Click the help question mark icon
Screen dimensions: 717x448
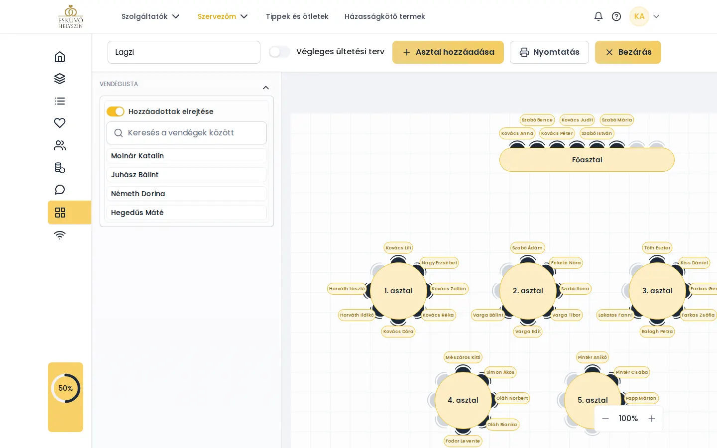[616, 16]
